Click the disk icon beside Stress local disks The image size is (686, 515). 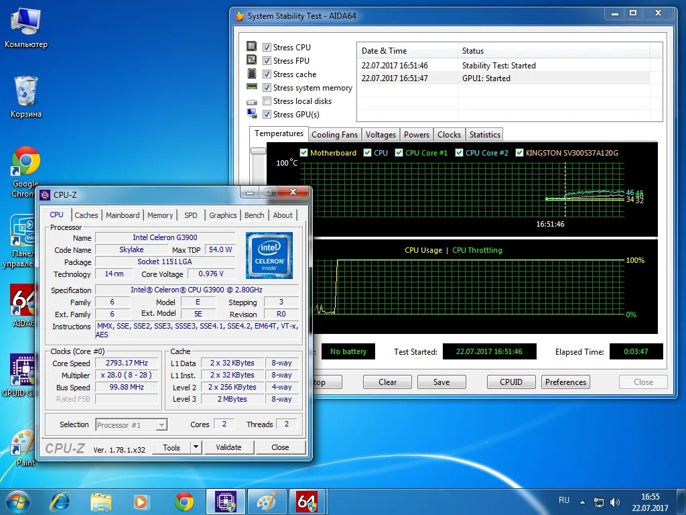point(252,102)
